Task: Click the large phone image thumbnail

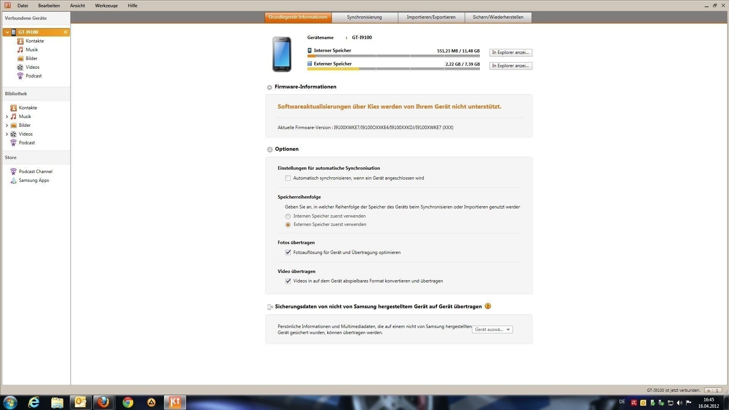Action: click(282, 54)
